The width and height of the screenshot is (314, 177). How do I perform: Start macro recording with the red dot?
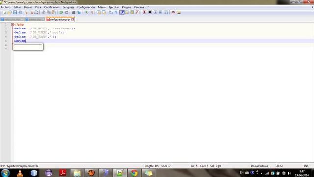click(x=144, y=12)
